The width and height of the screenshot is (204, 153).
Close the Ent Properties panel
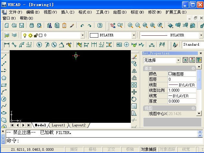tap(201, 53)
